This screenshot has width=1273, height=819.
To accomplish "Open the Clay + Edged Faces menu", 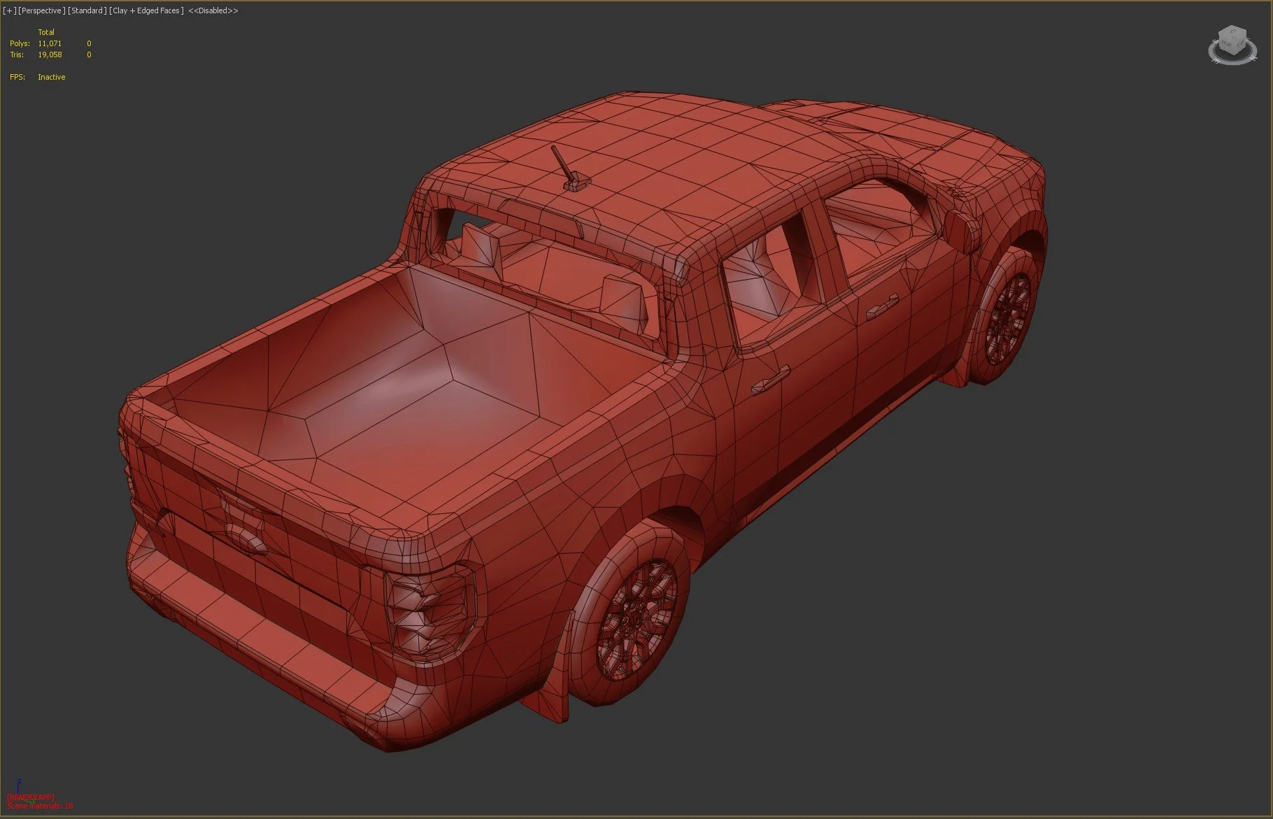I will (x=147, y=10).
